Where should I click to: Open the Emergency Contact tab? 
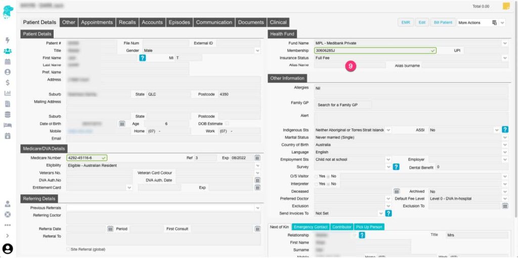[311, 227]
